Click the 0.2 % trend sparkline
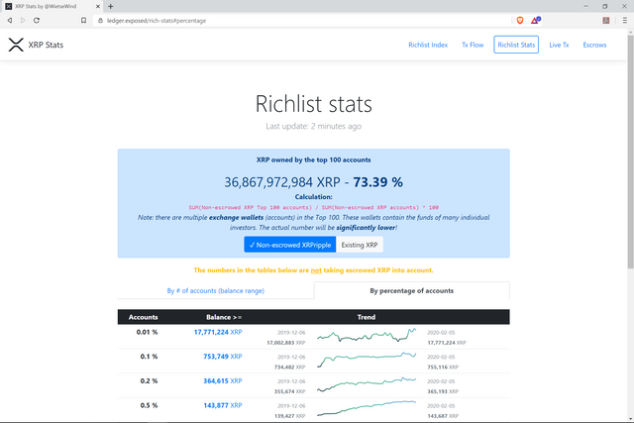This screenshot has height=423, width=634. click(x=367, y=384)
